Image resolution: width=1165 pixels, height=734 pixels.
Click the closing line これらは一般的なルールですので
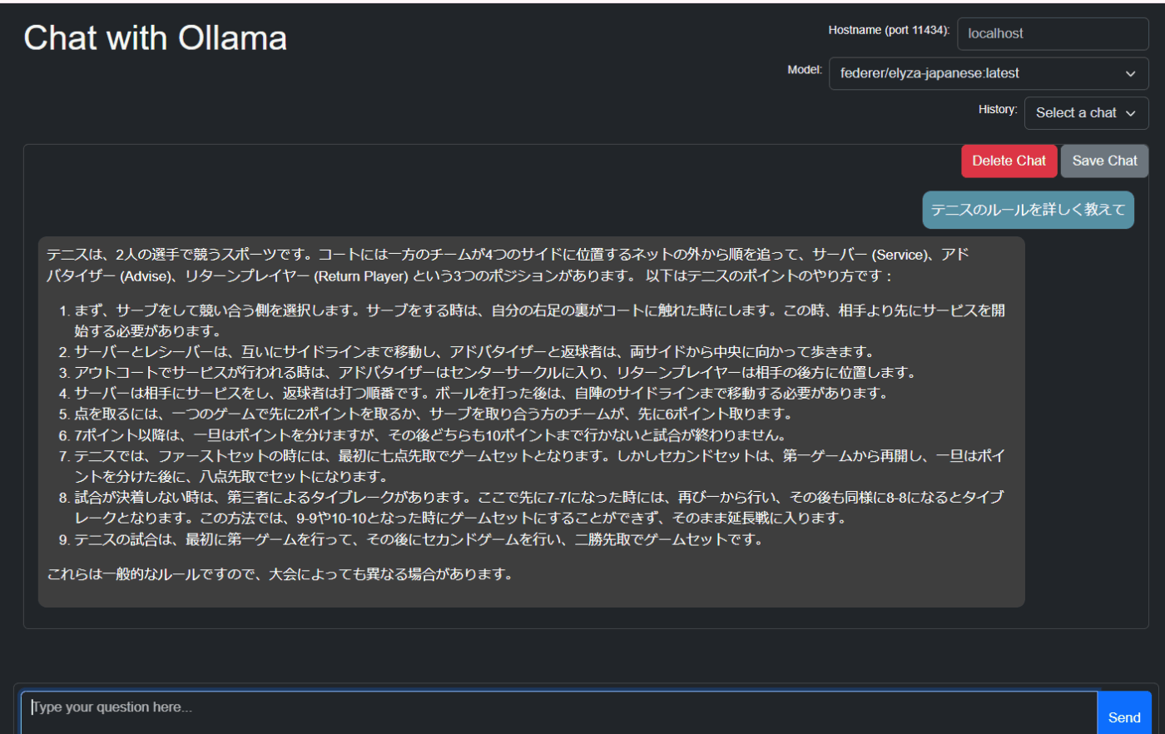point(280,574)
